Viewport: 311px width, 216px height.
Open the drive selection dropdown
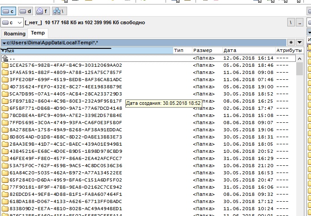coord(12,22)
